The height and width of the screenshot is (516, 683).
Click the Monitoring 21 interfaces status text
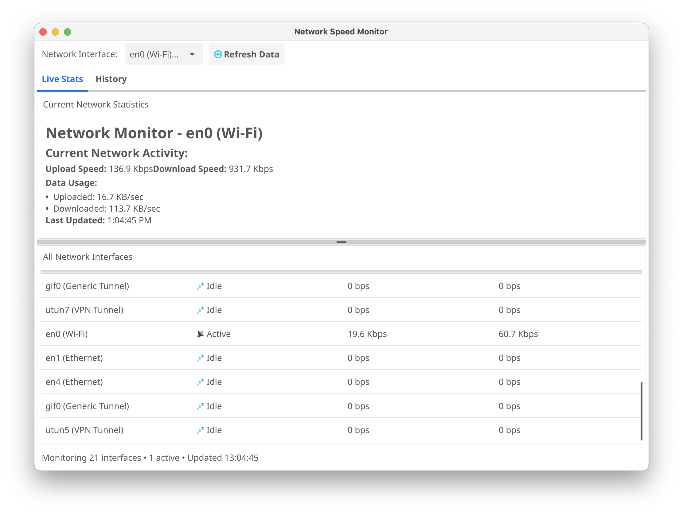click(150, 458)
